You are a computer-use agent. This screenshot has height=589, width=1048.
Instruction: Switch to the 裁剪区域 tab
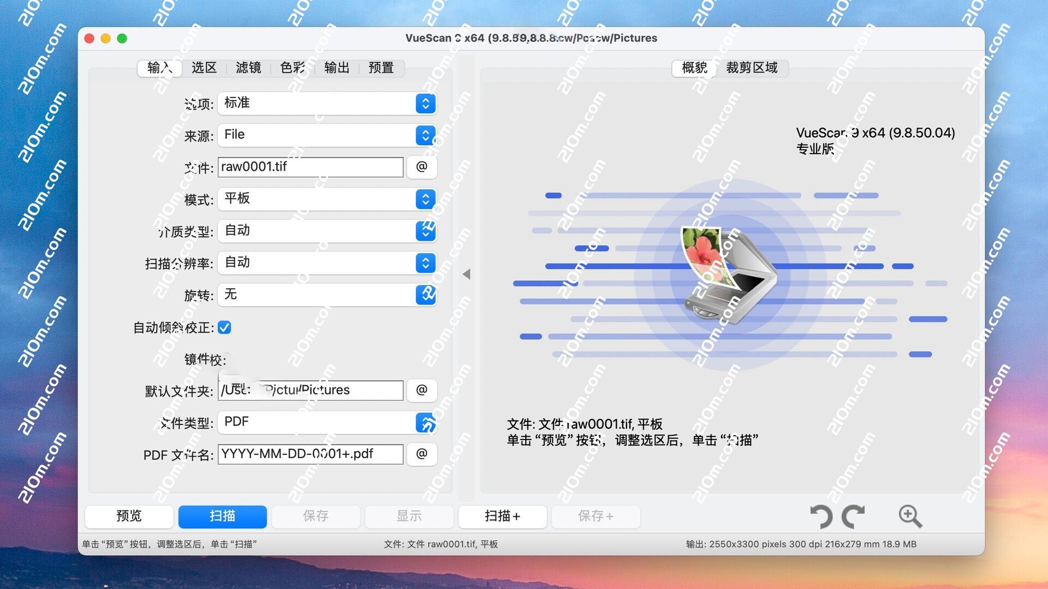coord(752,68)
